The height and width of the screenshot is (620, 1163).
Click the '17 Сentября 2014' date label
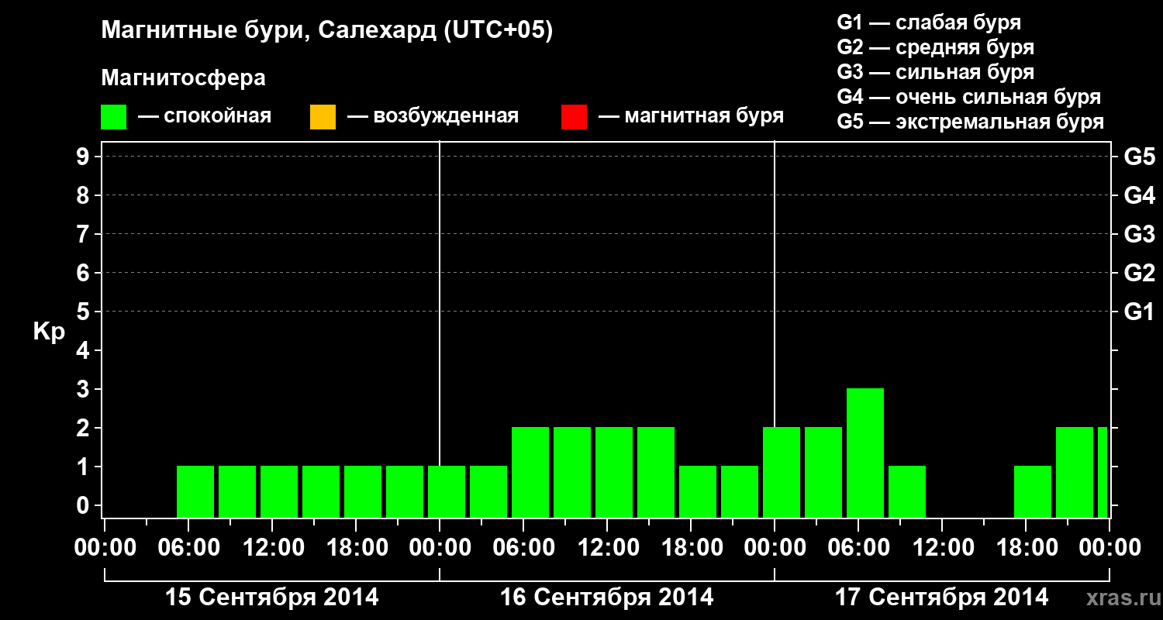pos(941,598)
